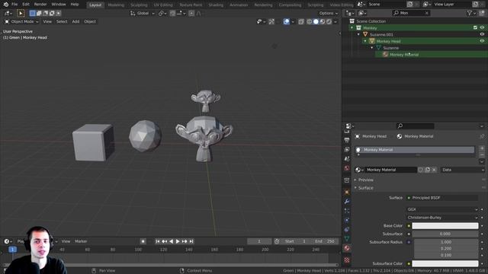488x274 pixels.
Task: Open the Object Mode dropdown
Action: (x=21, y=21)
